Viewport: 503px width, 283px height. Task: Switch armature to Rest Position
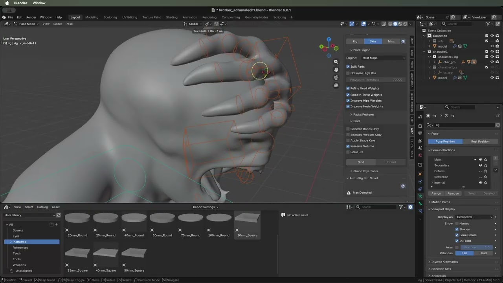480,141
